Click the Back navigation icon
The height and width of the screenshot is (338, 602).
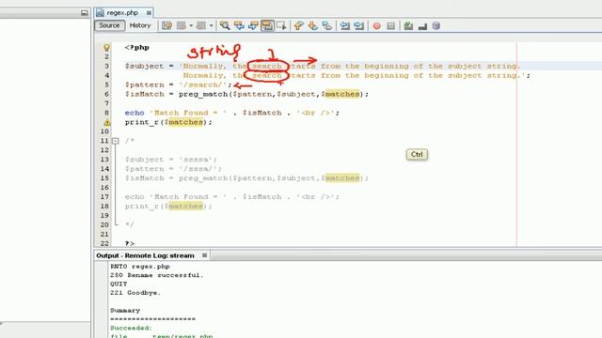[182, 25]
